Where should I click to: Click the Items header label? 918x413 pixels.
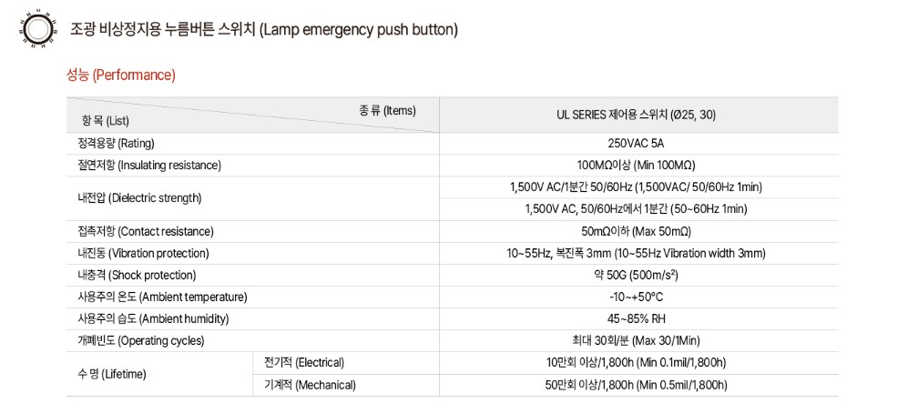tap(387, 110)
